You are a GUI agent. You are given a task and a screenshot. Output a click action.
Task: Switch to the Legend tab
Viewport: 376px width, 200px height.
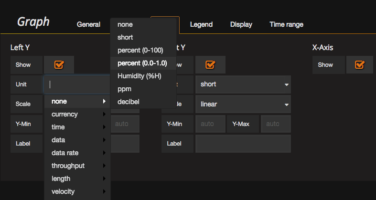pos(201,24)
